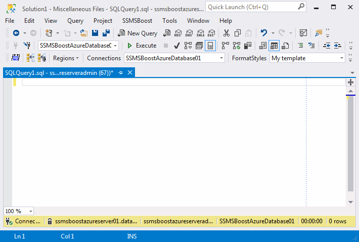Click the Copy icon
This screenshot has height=242, width=359.
coord(238,33)
